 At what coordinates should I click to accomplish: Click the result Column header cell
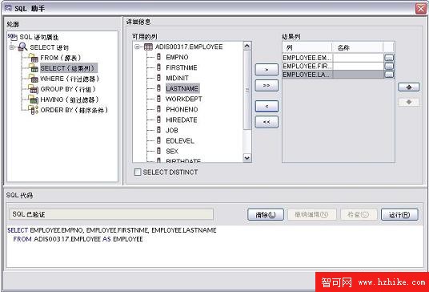pos(307,47)
